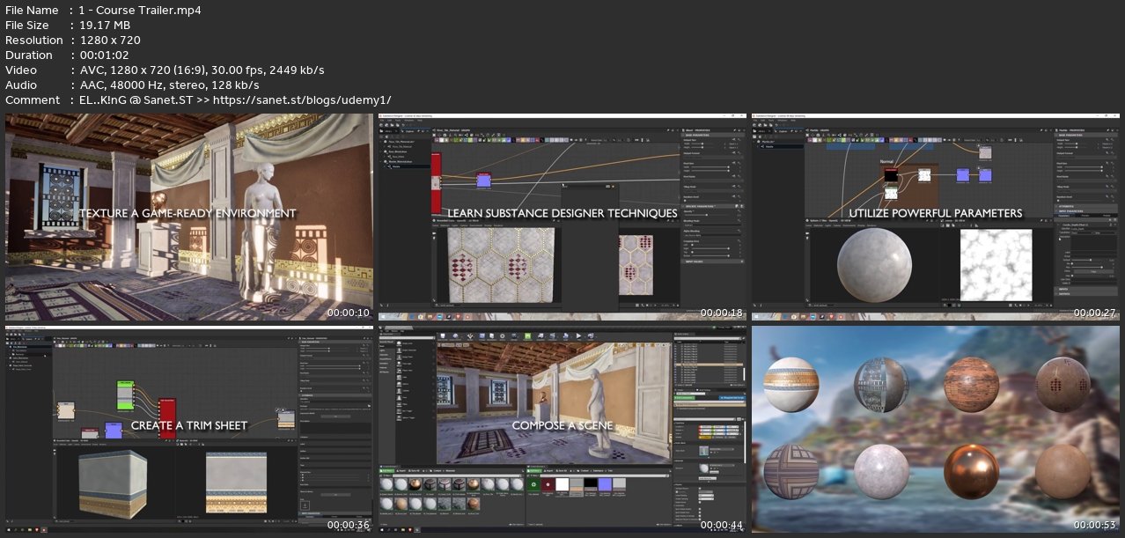Click the AVC video codec details line
Viewport: 1125px width, 538px height.
(202, 70)
